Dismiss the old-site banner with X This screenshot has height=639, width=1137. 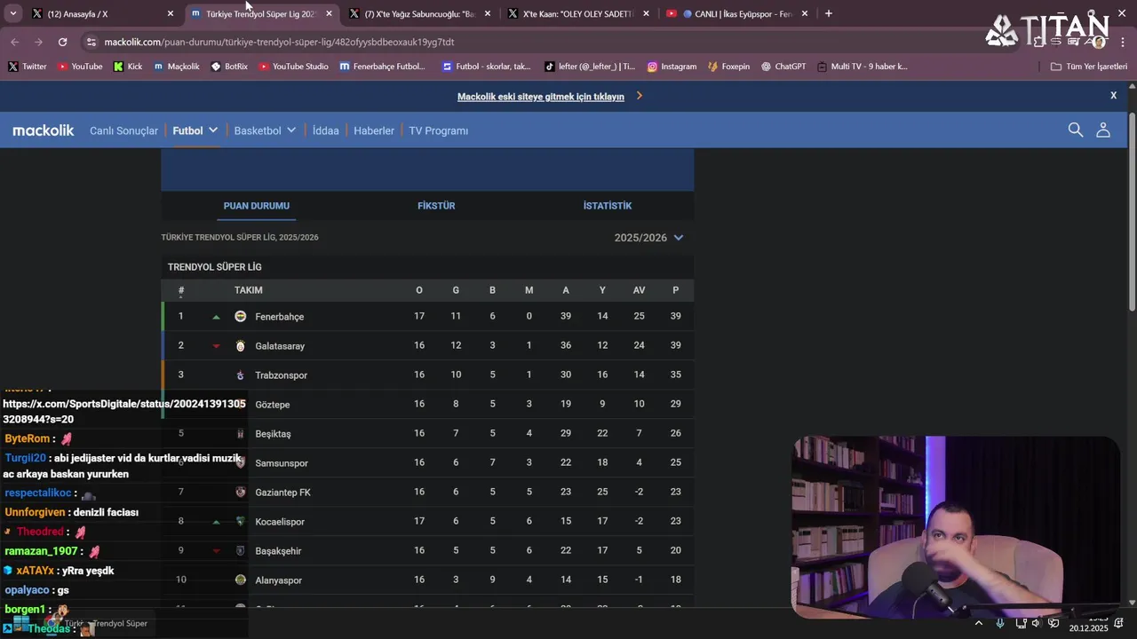[x=1113, y=95]
